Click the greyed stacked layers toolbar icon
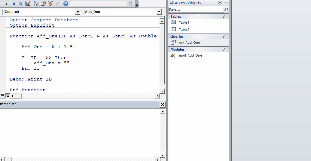Viewport: 311px width, 161px height. pyautogui.click(x=131, y=3)
